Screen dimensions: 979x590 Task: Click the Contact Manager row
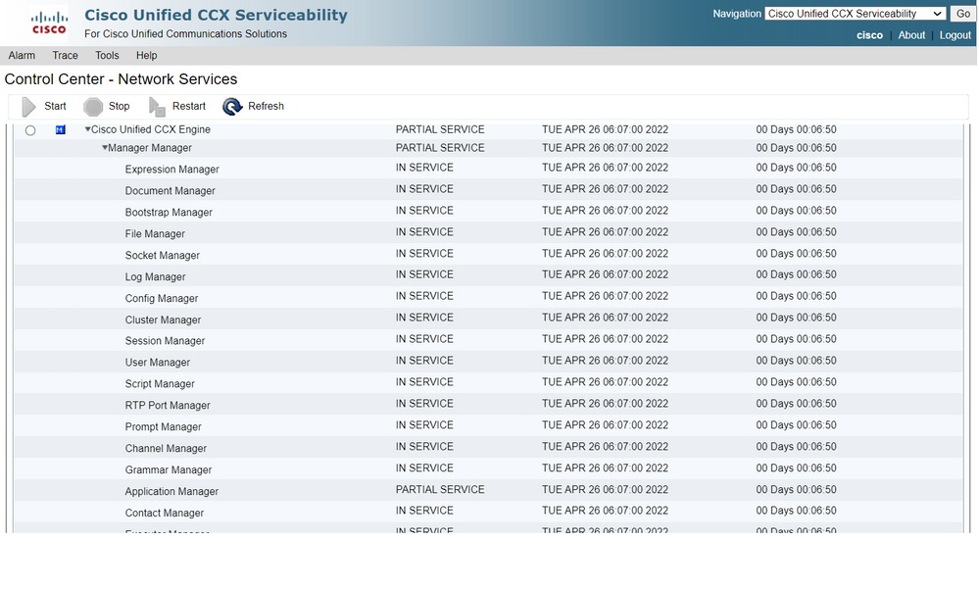[x=488, y=512]
